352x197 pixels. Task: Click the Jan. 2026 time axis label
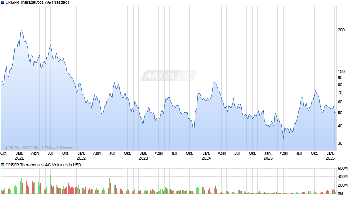[x=330, y=156]
